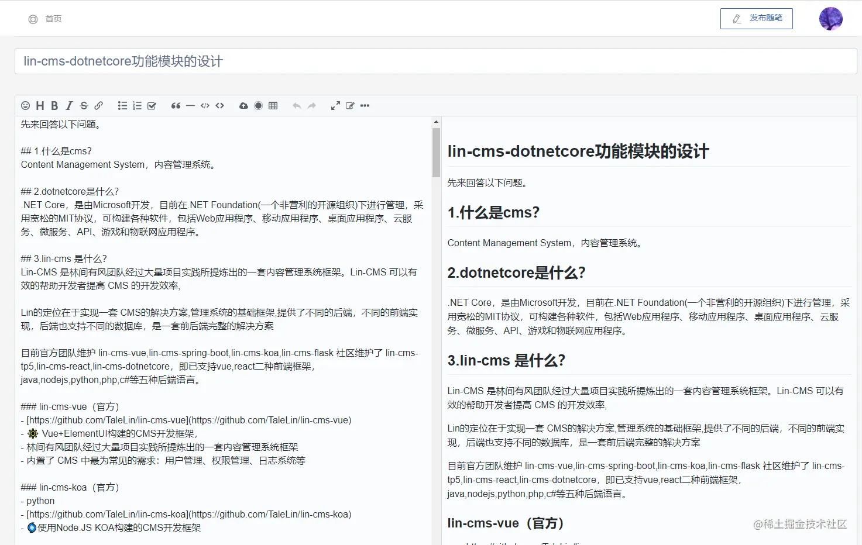The image size is (862, 545).
Task: Insert a horizontal divider line
Action: 190,106
